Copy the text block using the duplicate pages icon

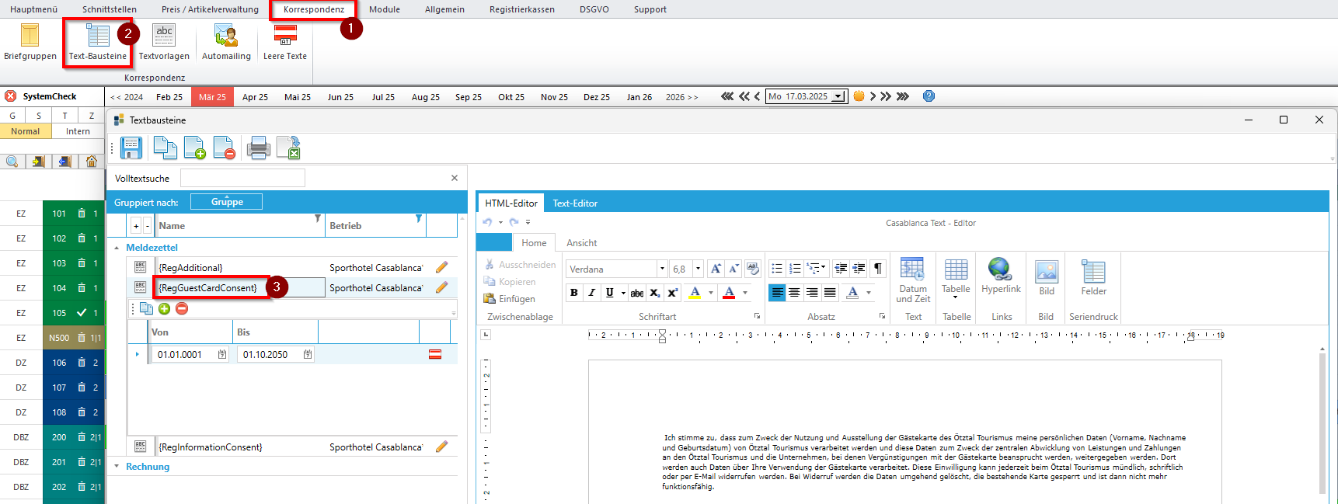(165, 148)
